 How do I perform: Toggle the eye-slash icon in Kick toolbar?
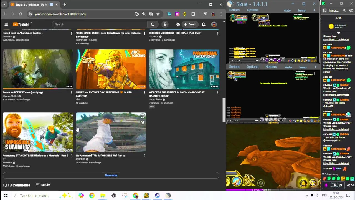[351, 11]
